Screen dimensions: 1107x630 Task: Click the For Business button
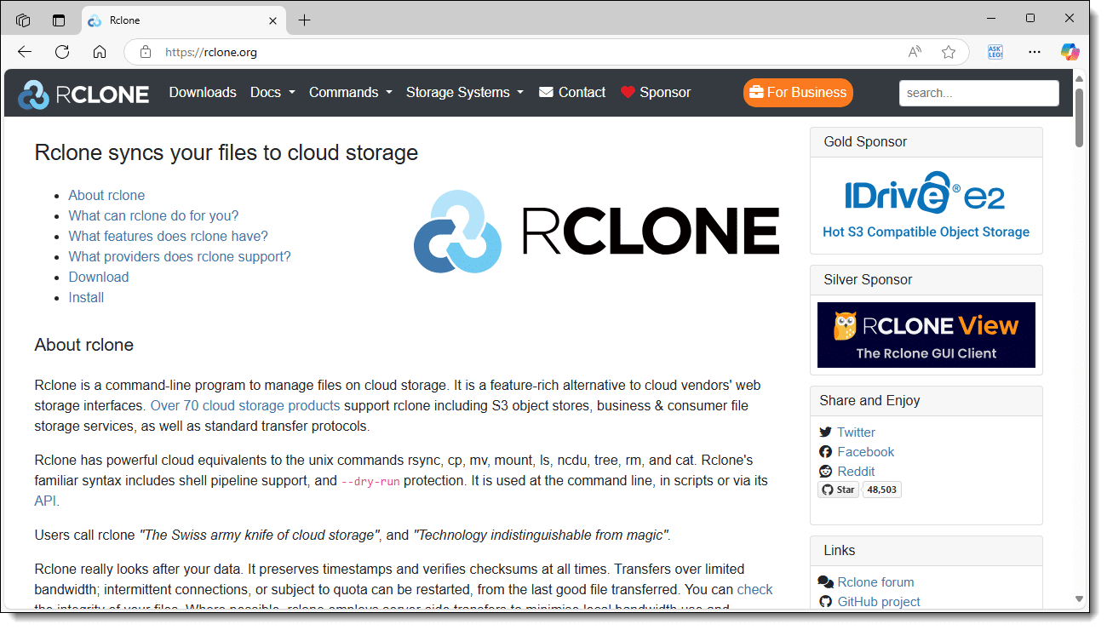click(798, 93)
